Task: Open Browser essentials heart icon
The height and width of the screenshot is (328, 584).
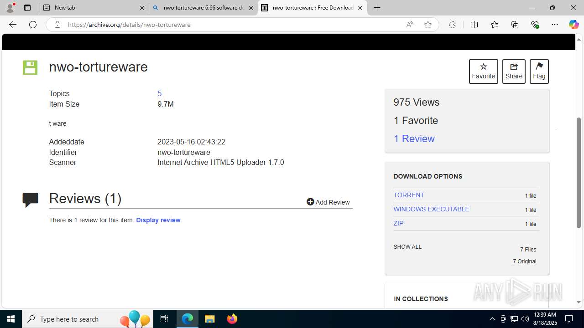Action: (535, 25)
